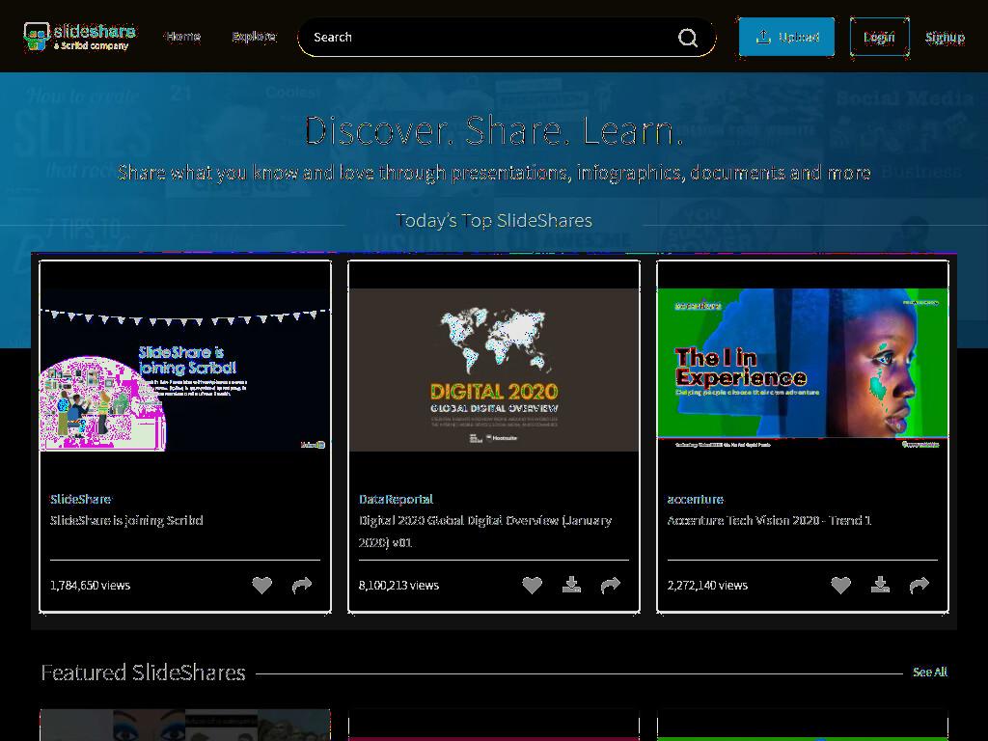Click the Login button

pyautogui.click(x=879, y=38)
